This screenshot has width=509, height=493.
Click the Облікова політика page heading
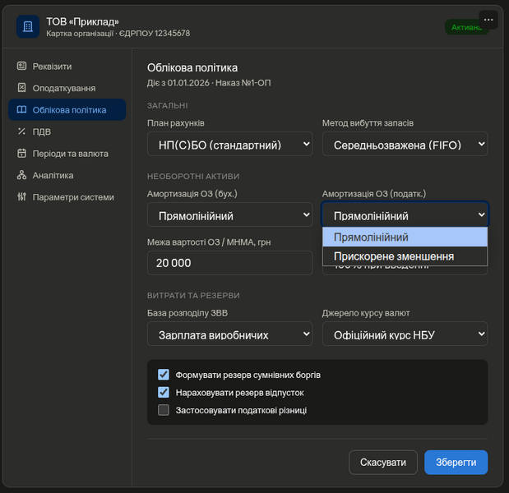[x=192, y=67]
